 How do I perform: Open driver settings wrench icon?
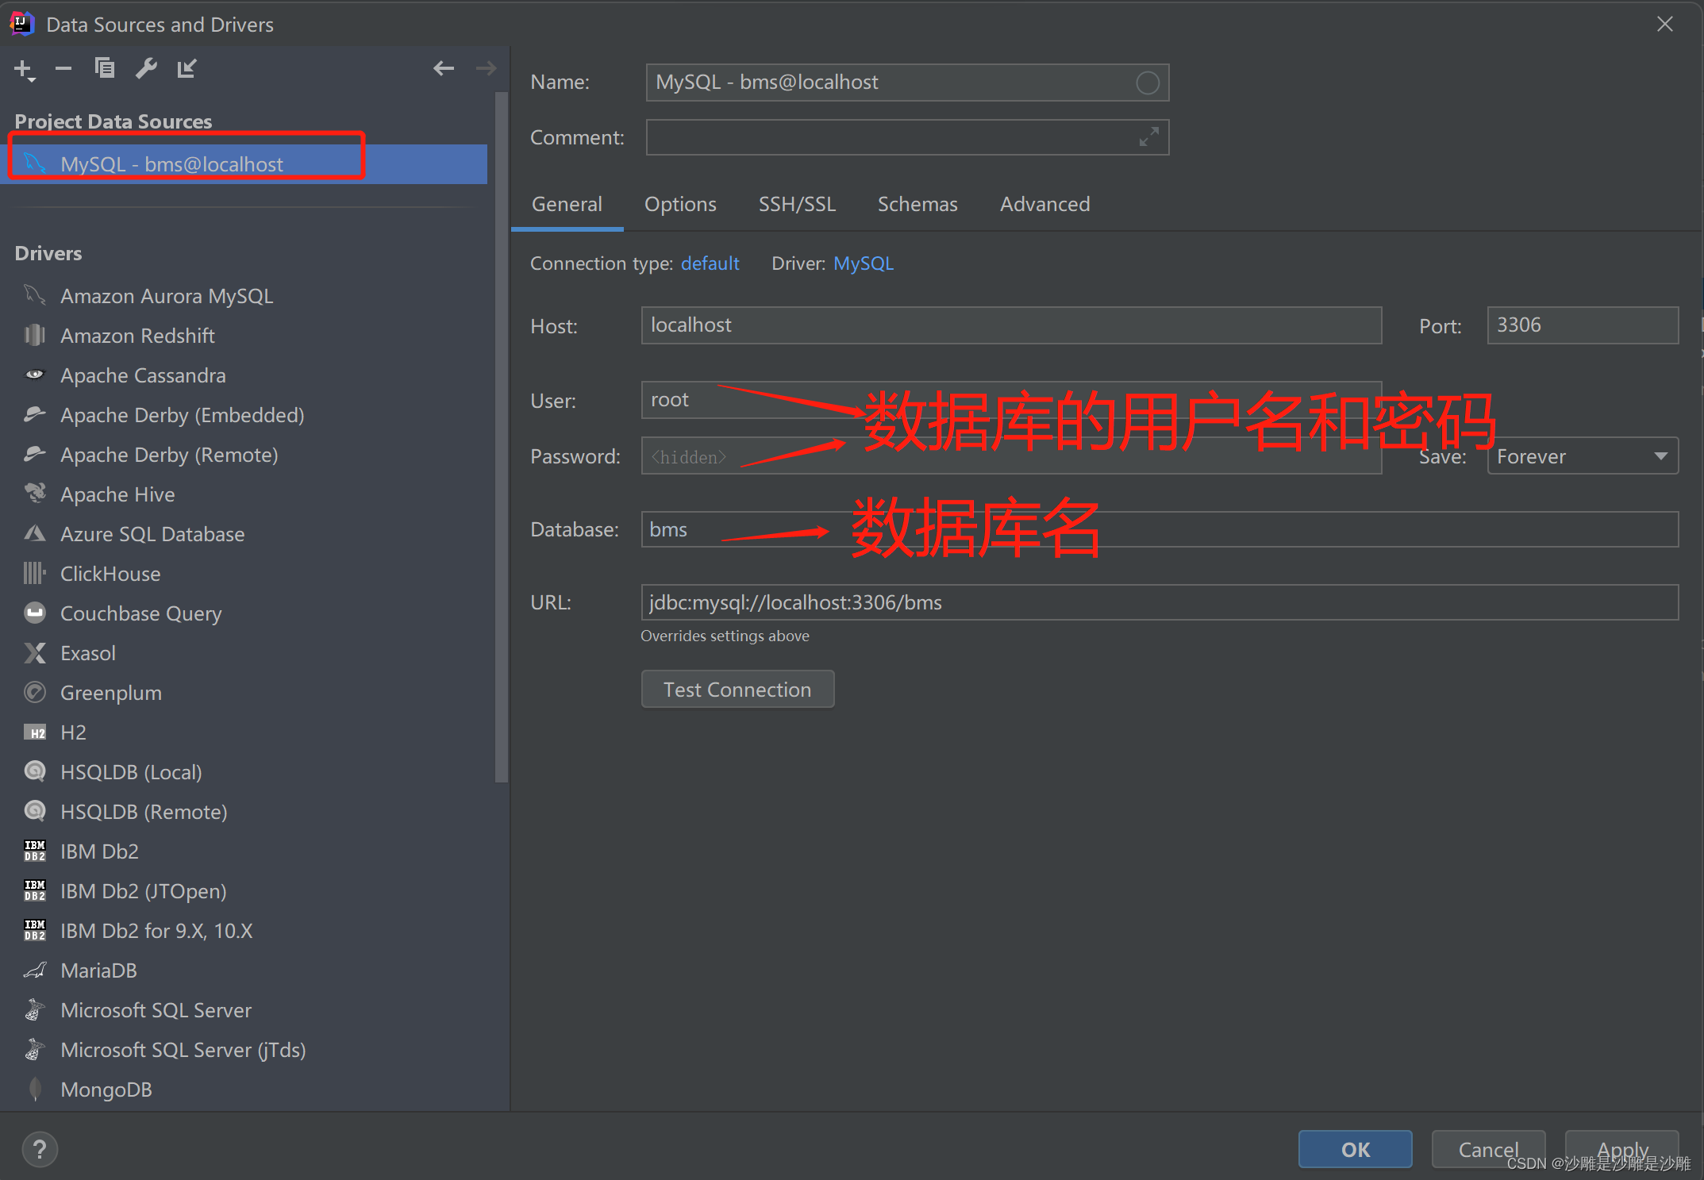coord(146,69)
